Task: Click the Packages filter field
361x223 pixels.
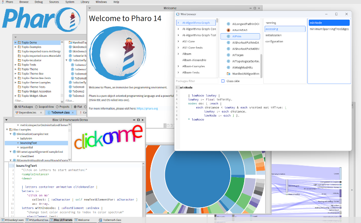Action: click(196, 81)
